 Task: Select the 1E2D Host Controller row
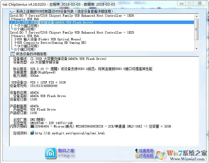click(x=72, y=33)
